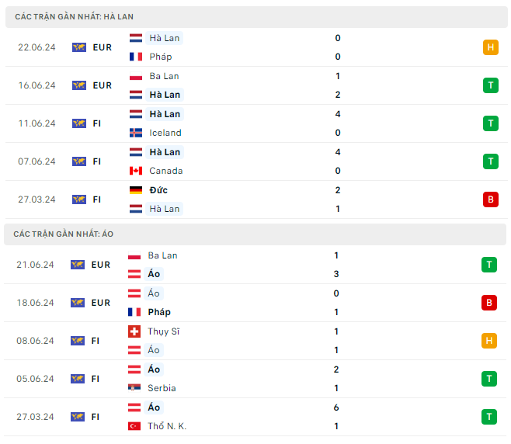Open the Canada team link

[x=165, y=171]
